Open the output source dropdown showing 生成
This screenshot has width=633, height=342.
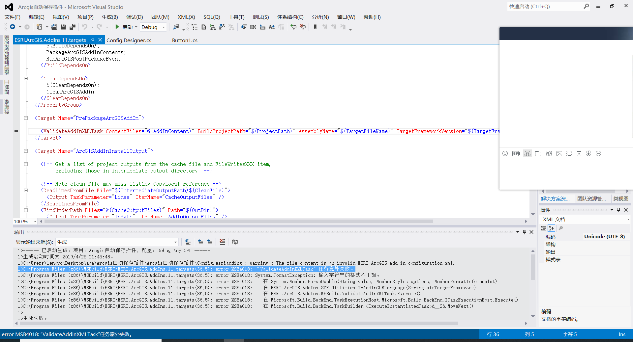pos(175,242)
